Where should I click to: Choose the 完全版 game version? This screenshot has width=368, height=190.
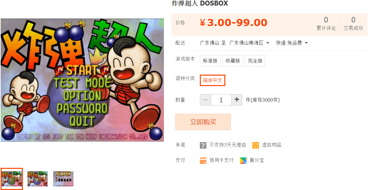pyautogui.click(x=255, y=61)
